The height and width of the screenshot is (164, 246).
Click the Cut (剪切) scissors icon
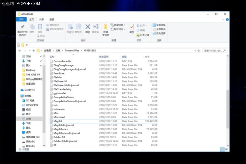(38, 36)
